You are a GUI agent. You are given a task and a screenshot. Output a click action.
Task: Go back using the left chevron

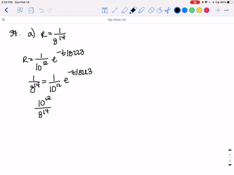click(6, 10)
